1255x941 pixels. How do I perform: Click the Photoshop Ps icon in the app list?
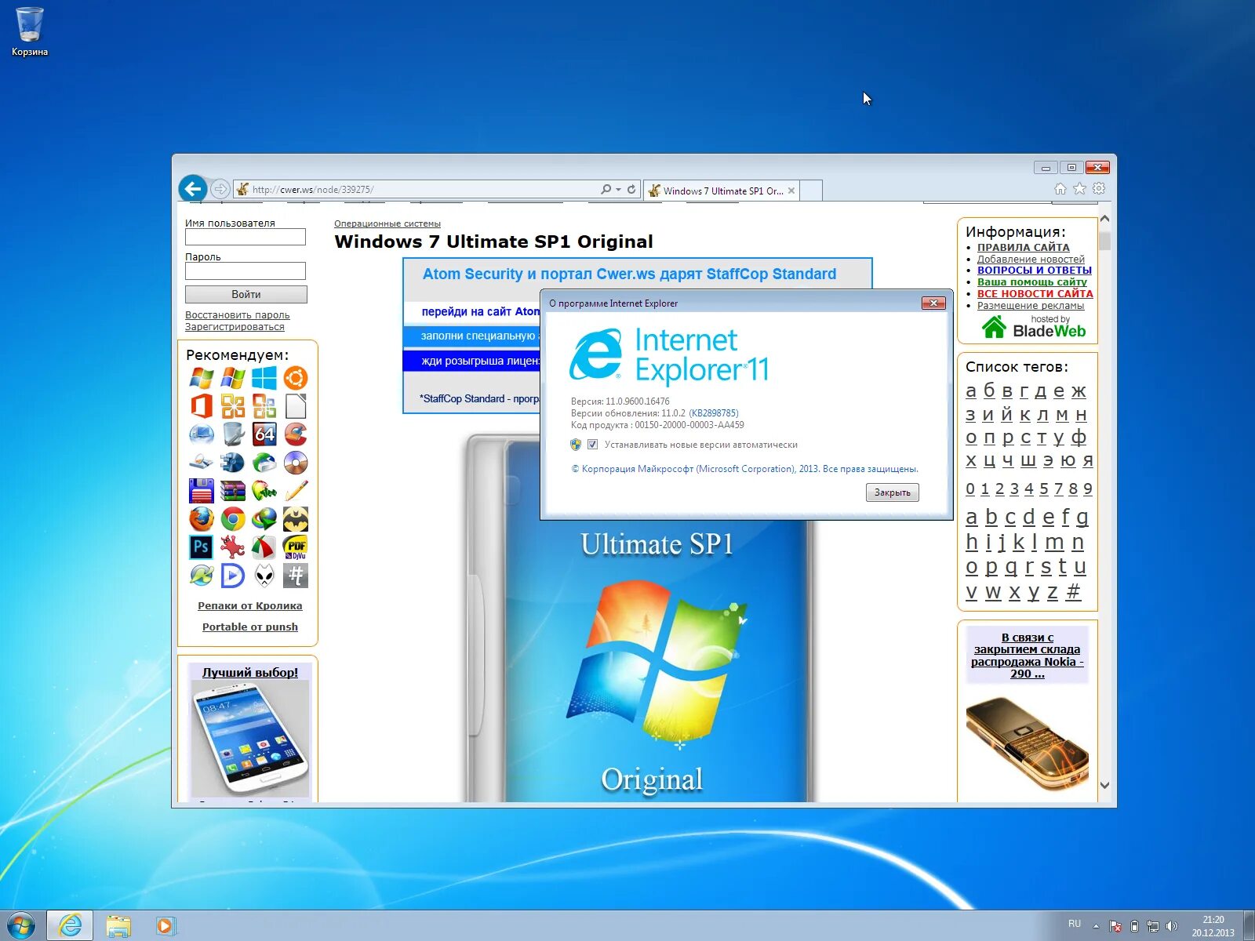pyautogui.click(x=201, y=547)
